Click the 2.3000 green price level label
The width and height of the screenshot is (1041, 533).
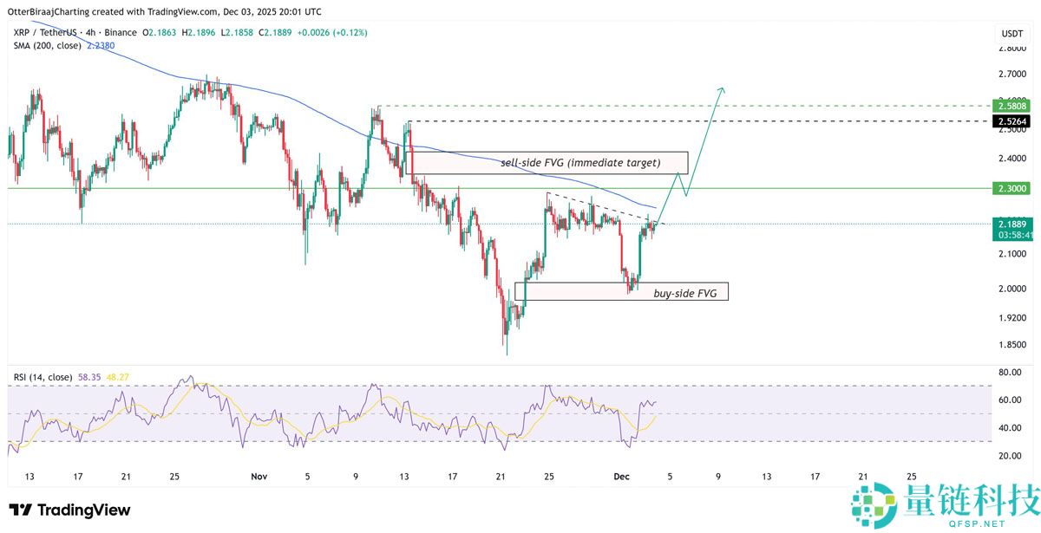tap(1012, 188)
